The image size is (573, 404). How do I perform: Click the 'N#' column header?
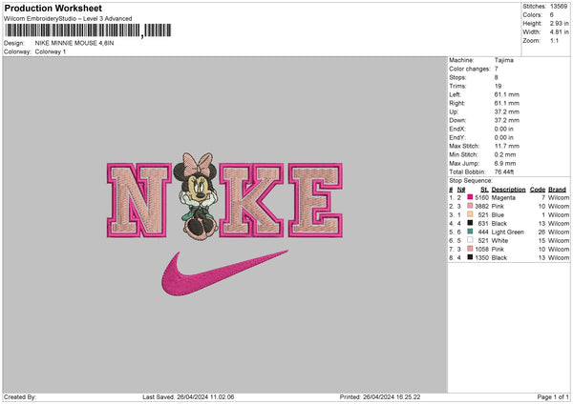point(461,190)
